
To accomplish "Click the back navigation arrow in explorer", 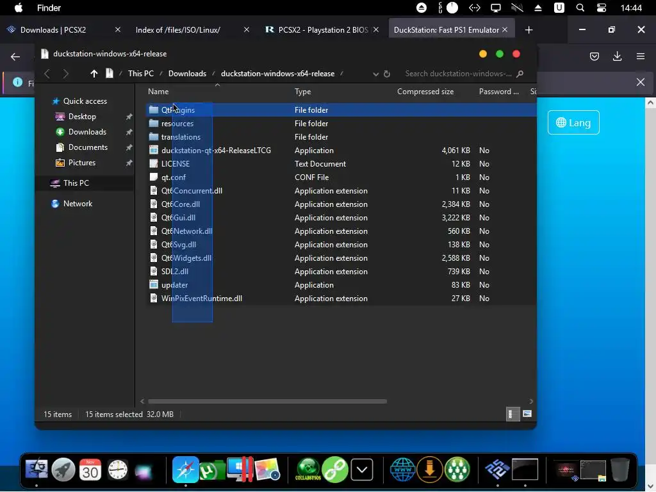I will tap(47, 74).
